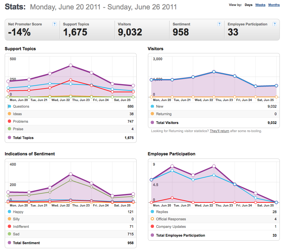288x252 pixels.
Task: Switch view to Weeks
Action: coord(260,5)
